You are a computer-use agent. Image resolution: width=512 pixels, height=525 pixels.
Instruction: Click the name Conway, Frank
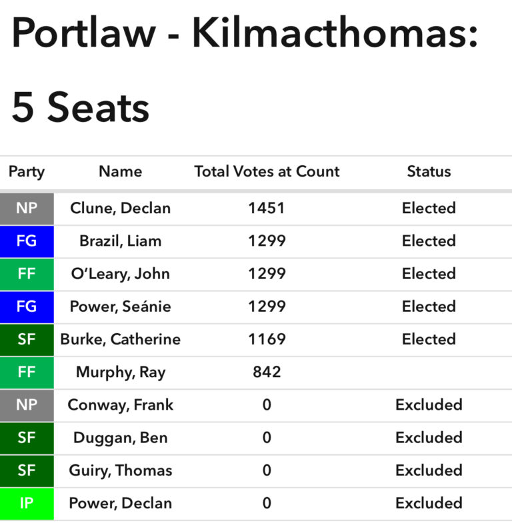pyautogui.click(x=120, y=405)
